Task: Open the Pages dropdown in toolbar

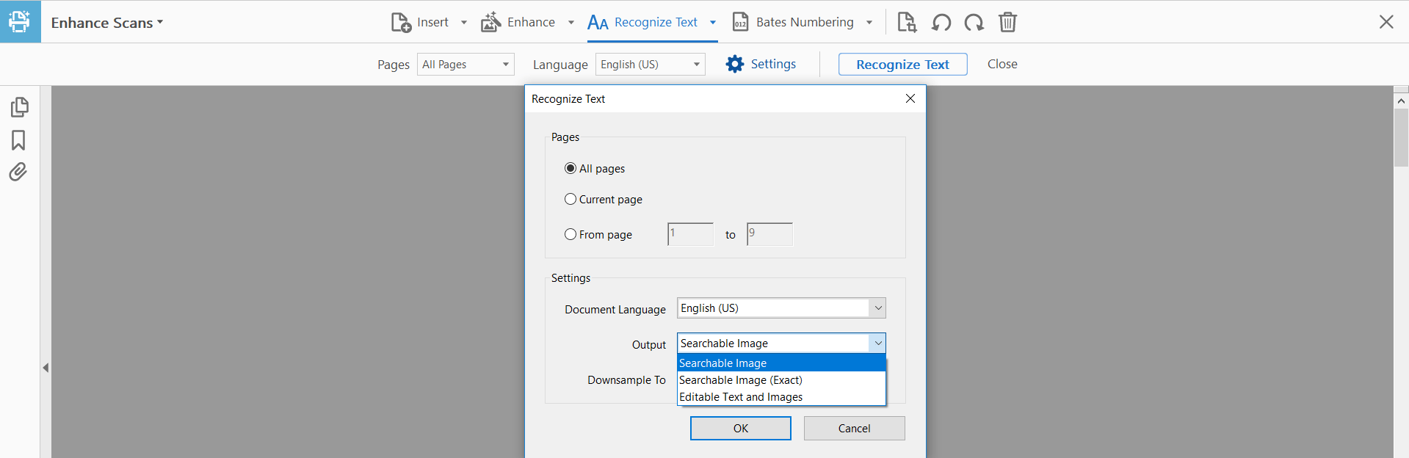Action: [466, 65]
